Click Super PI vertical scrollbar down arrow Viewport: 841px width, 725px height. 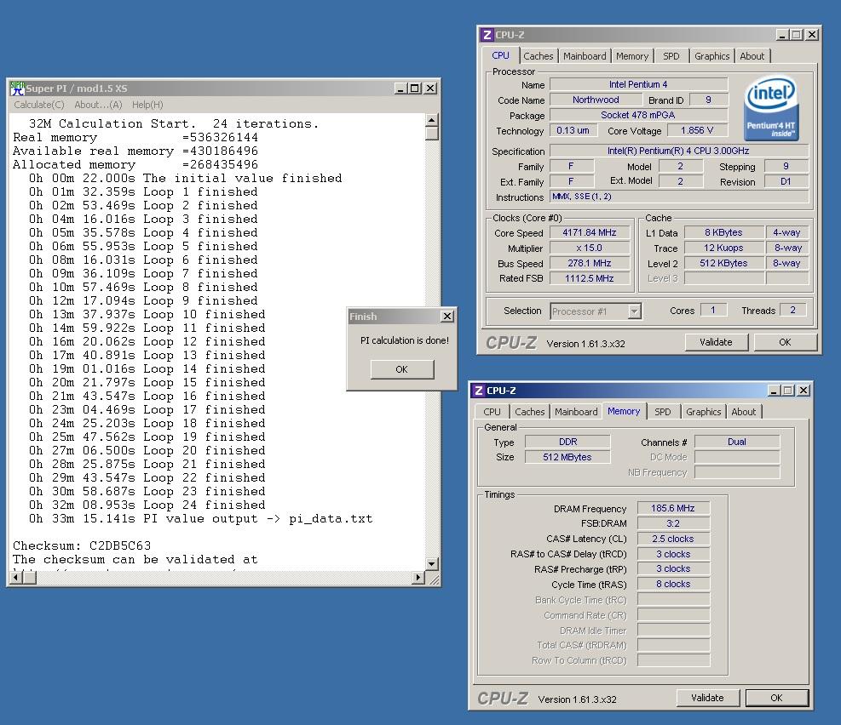point(432,563)
